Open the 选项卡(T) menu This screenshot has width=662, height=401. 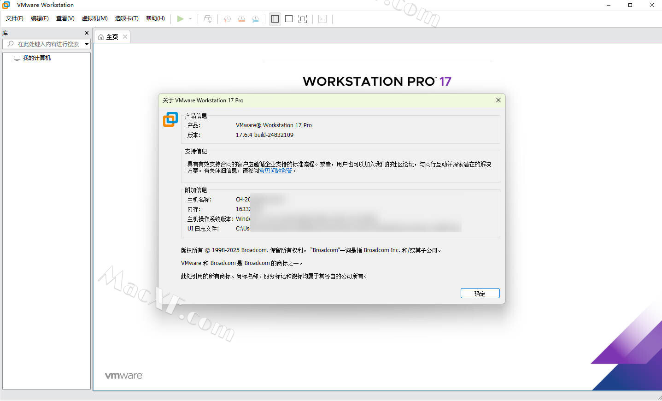(127, 18)
